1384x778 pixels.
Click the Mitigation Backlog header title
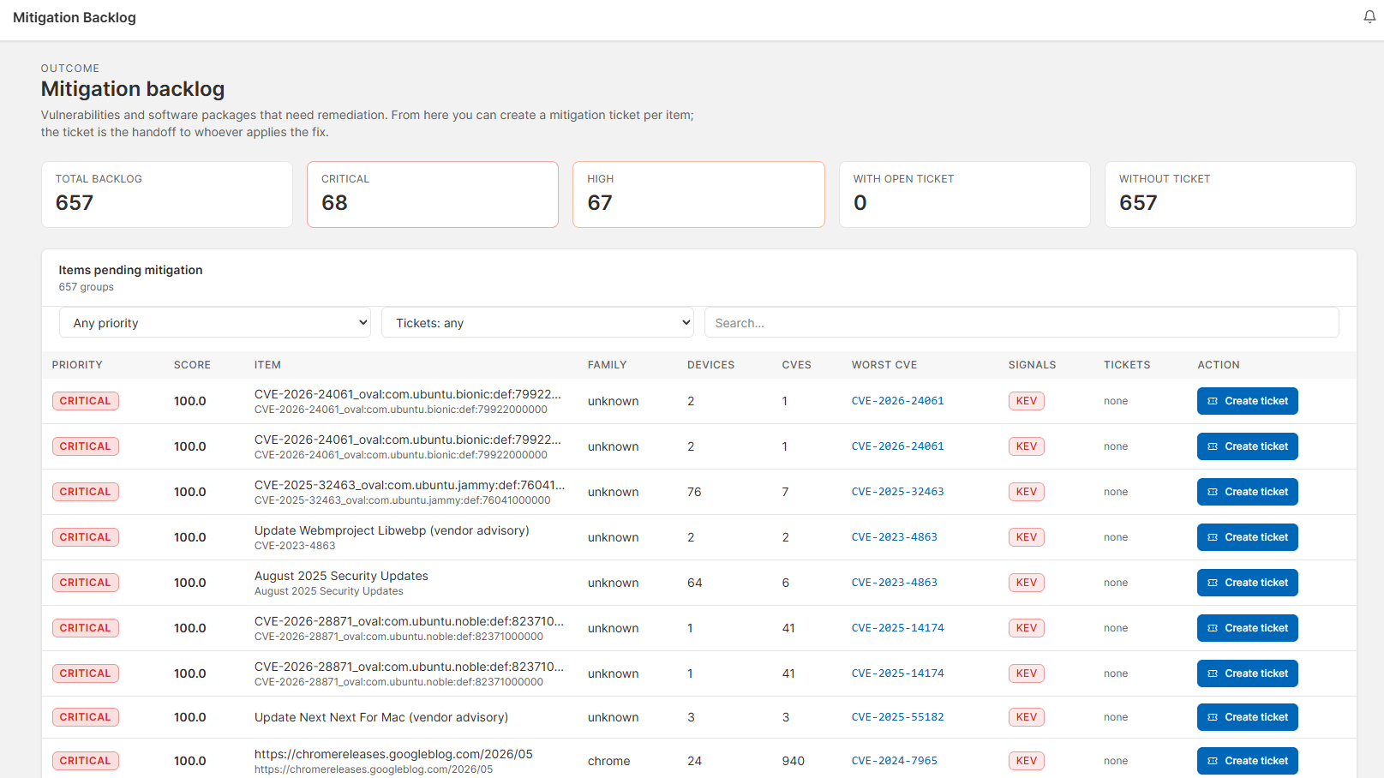coord(75,17)
